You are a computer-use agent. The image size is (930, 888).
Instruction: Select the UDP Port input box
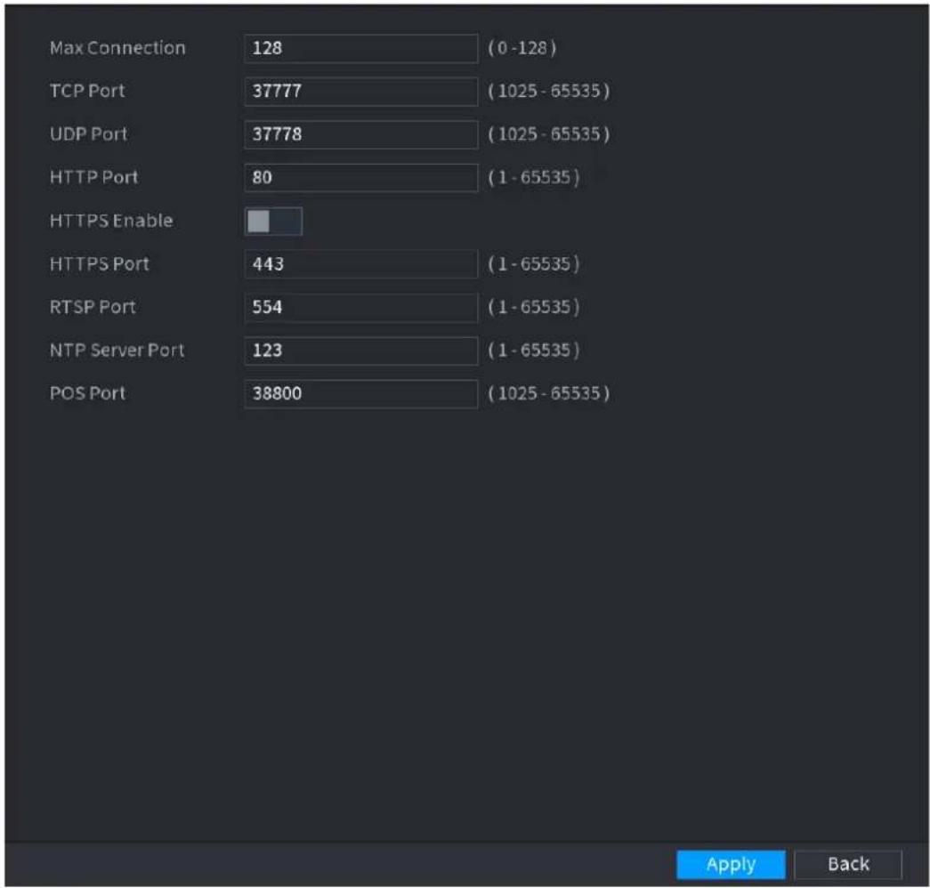[x=360, y=134]
